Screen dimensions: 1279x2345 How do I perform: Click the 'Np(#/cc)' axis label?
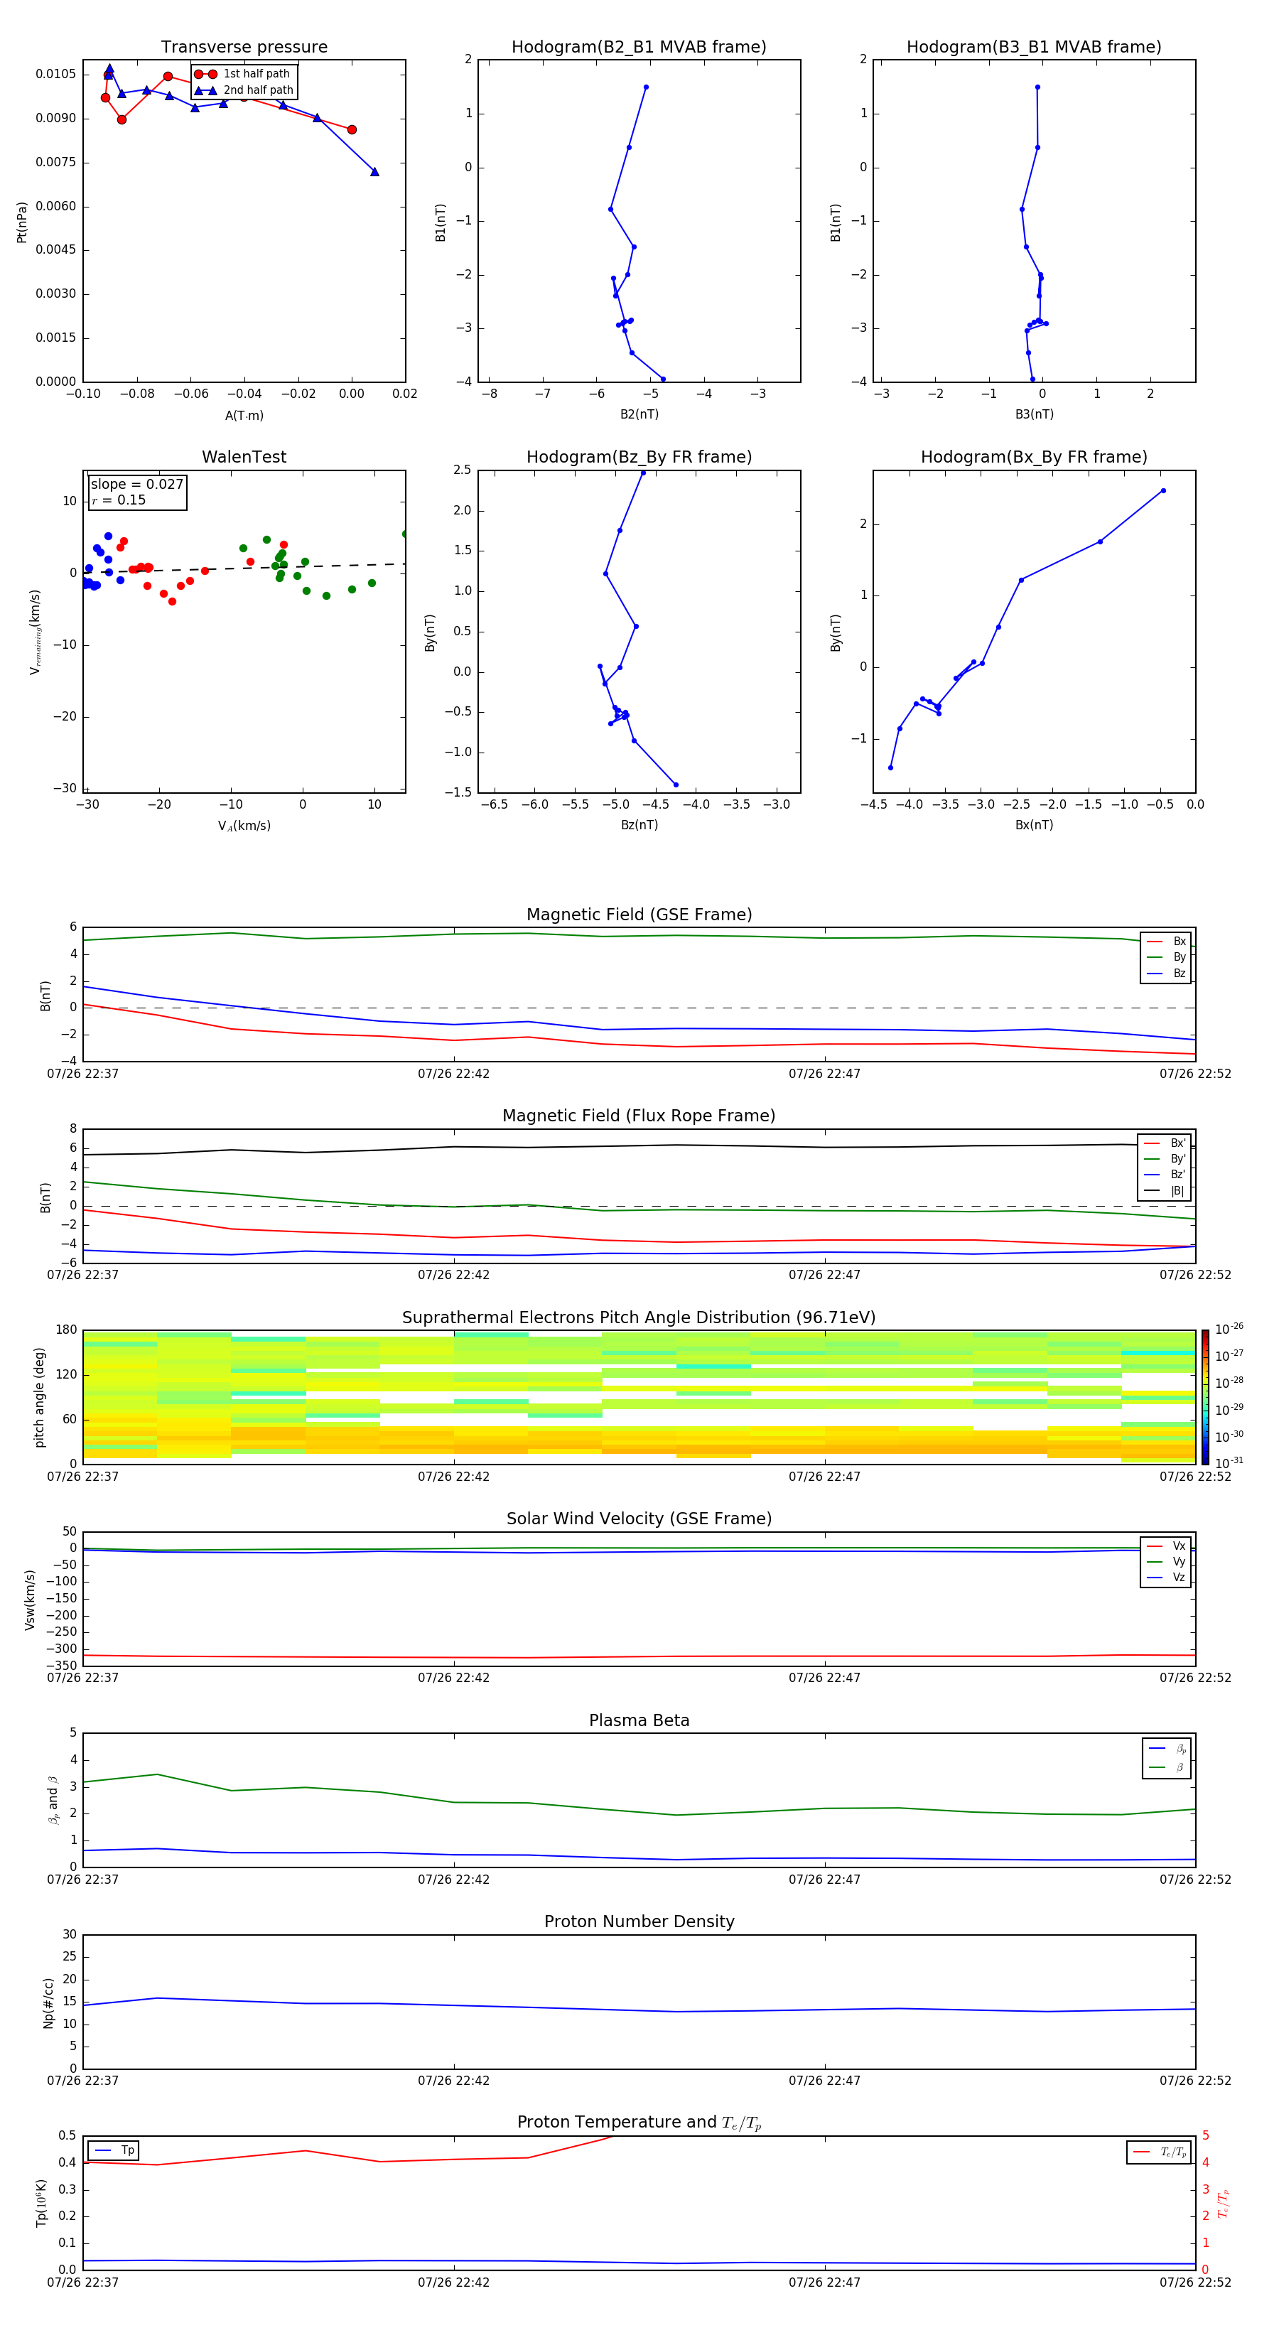tap(48, 2002)
